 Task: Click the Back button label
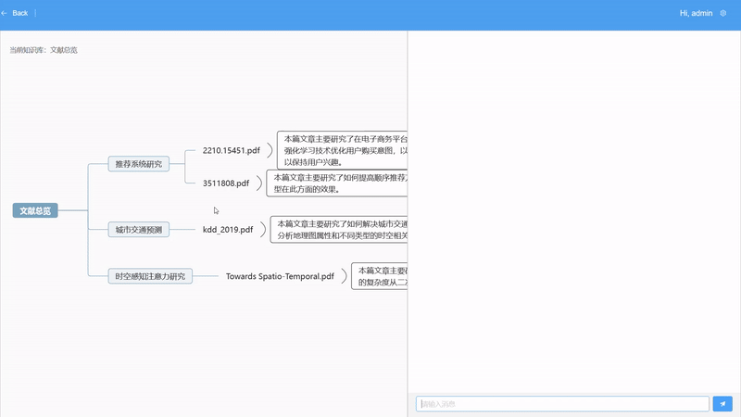pos(20,13)
